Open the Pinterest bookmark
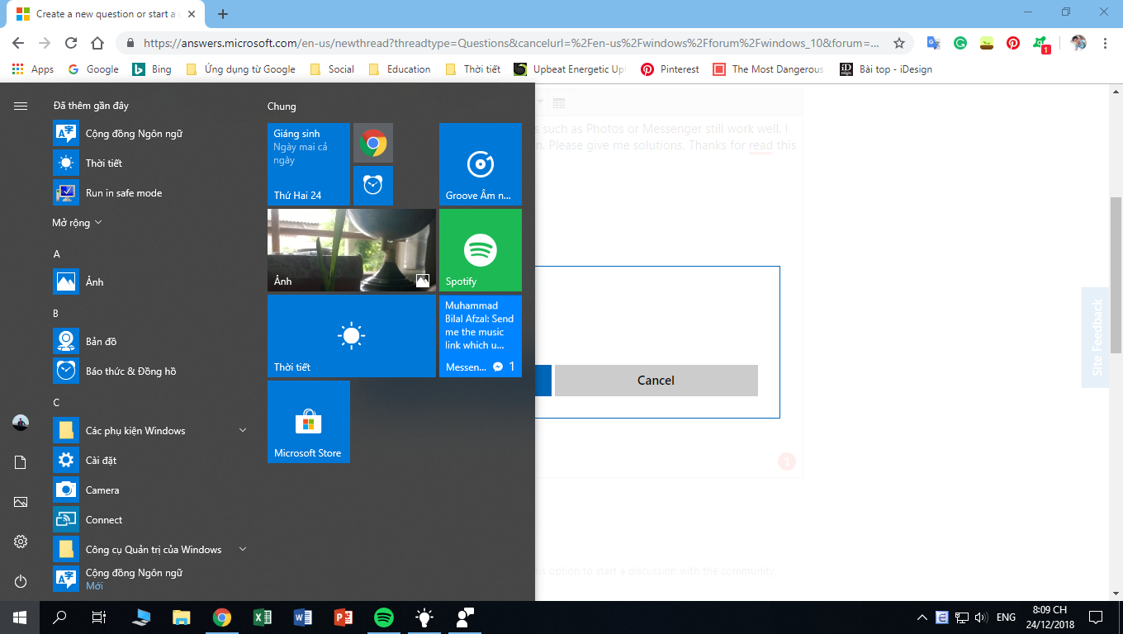Viewport: 1123px width, 634px height. (x=670, y=69)
